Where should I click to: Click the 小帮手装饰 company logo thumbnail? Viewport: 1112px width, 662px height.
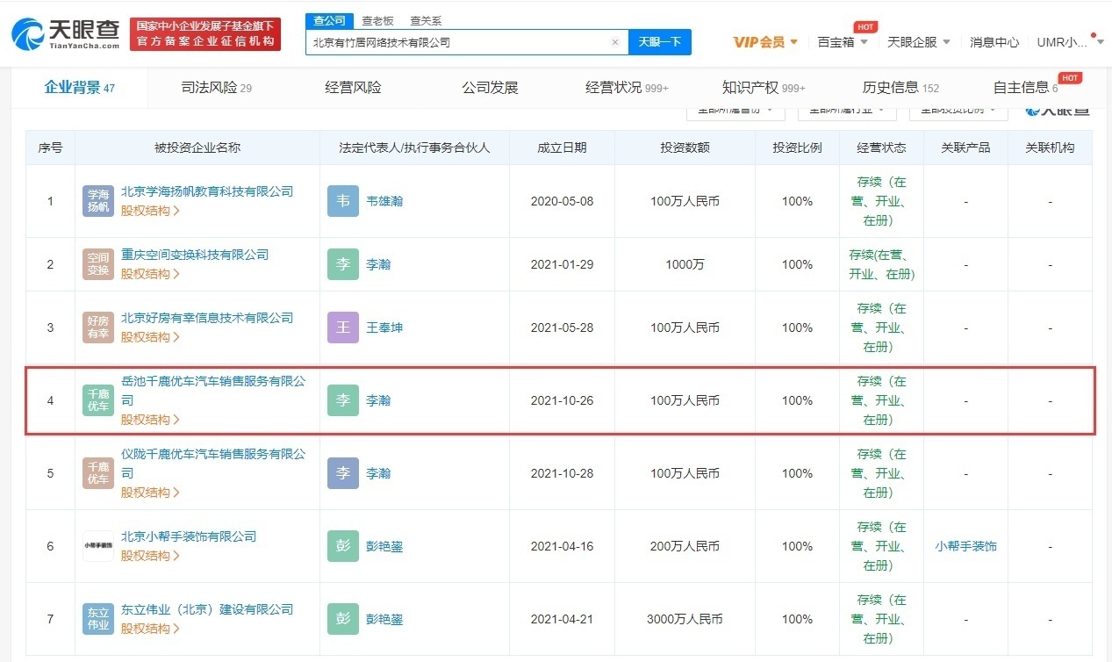(98, 546)
